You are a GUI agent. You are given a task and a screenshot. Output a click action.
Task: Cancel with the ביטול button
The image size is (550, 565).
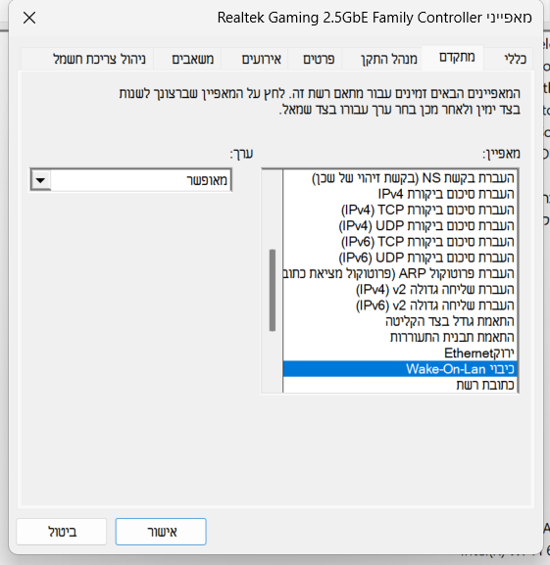62,532
